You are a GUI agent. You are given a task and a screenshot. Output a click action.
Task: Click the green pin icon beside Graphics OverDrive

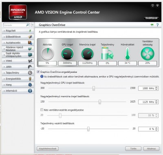[152, 25]
